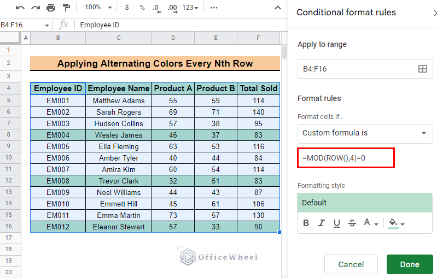
Task: Click the Product A header cell
Action: click(173, 88)
